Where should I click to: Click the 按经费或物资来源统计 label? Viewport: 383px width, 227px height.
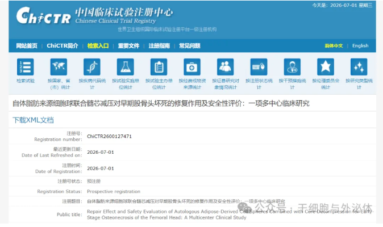[192, 84]
